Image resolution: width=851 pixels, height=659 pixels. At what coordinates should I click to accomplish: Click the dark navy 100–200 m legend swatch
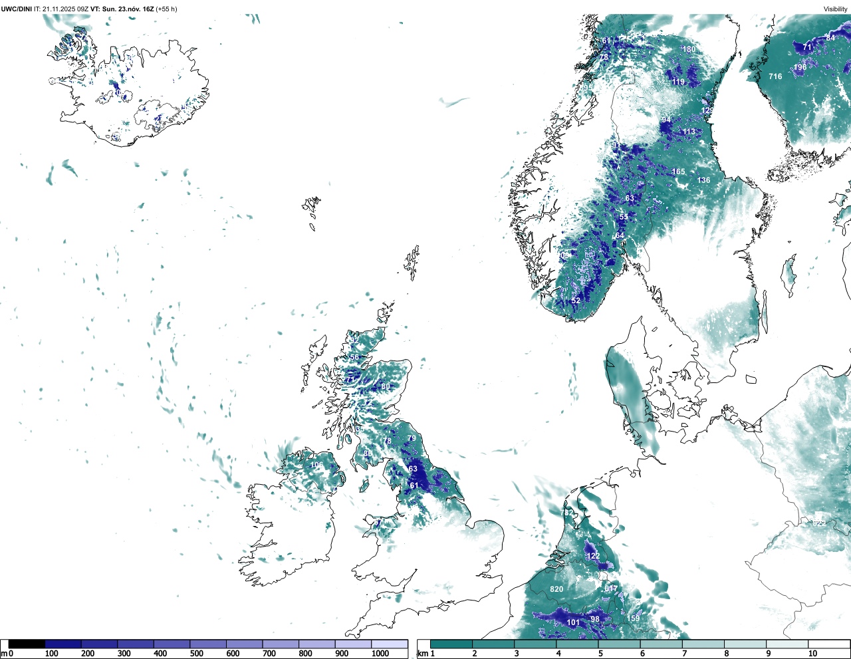point(63,644)
